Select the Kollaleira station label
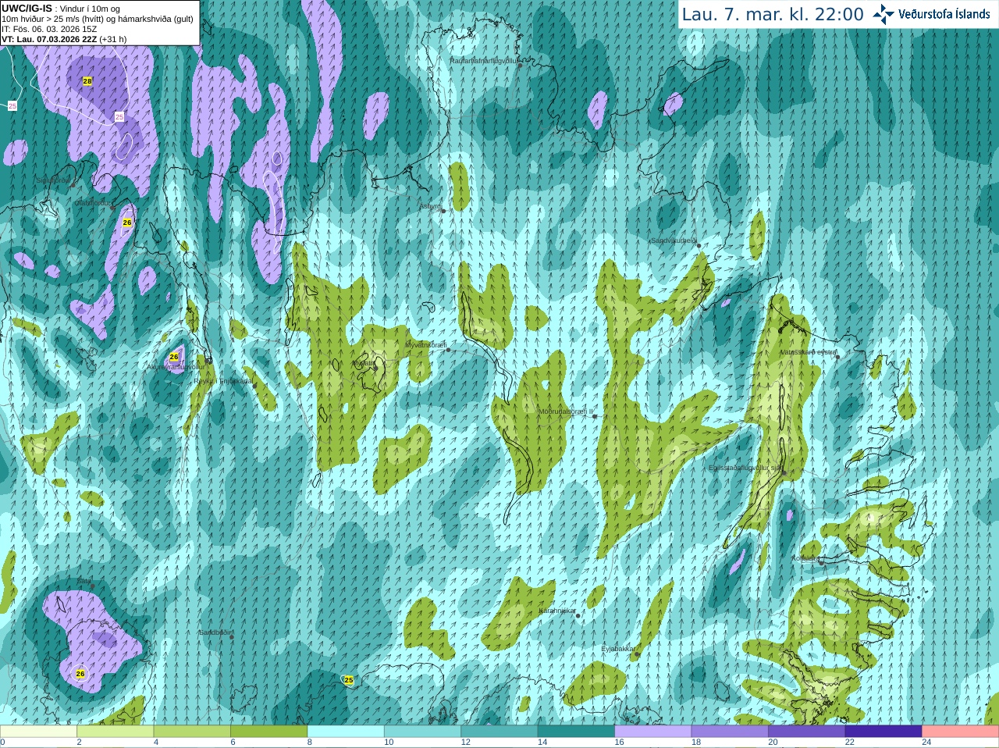This screenshot has height=748, width=999. pyautogui.click(x=805, y=558)
